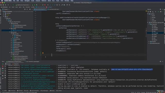This screenshot has height=93, width=165.
Task: Collapse the Maven Lifecycle node
Action: pyautogui.click(x=149, y=24)
